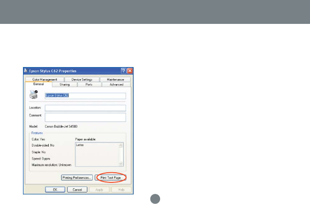Open the Color Management tab
310x204 pixels.
[45, 79]
